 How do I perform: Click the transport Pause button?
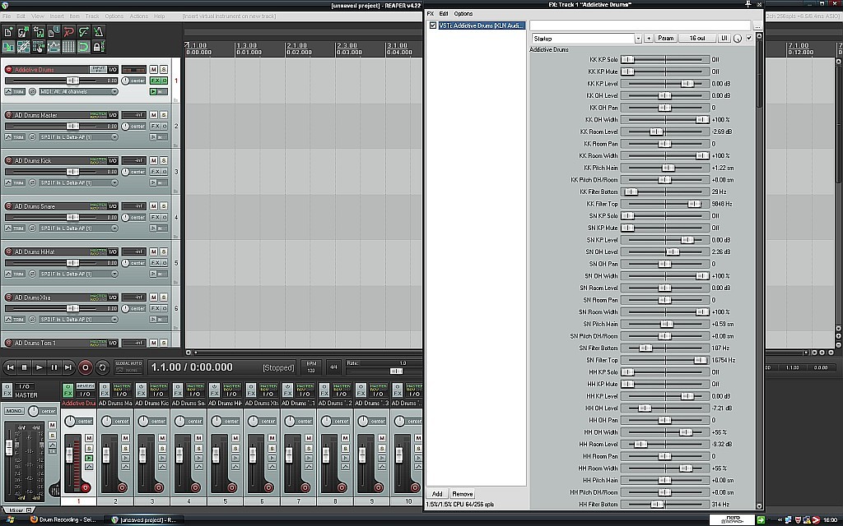(54, 367)
